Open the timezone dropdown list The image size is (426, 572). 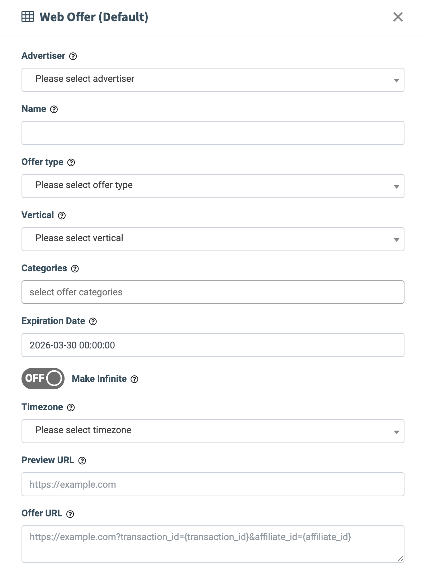pyautogui.click(x=213, y=431)
